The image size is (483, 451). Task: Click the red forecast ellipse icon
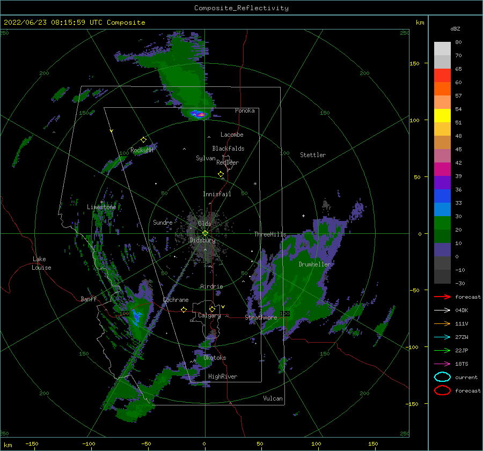(x=442, y=390)
